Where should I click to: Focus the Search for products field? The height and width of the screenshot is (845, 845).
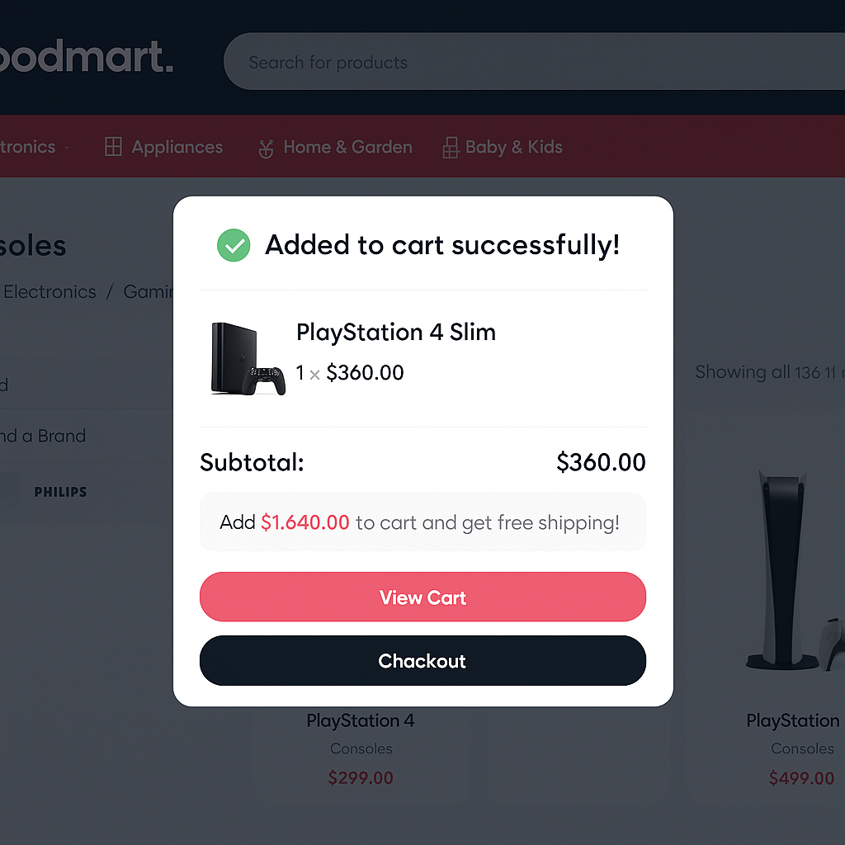528,63
